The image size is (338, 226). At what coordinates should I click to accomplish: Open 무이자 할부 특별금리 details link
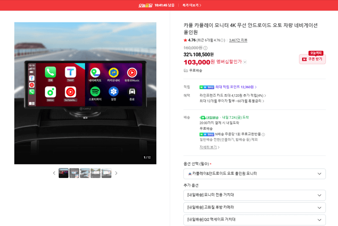232,101
